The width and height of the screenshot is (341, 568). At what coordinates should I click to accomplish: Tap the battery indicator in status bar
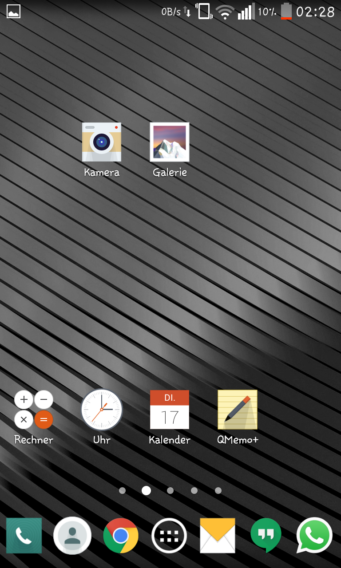(286, 12)
